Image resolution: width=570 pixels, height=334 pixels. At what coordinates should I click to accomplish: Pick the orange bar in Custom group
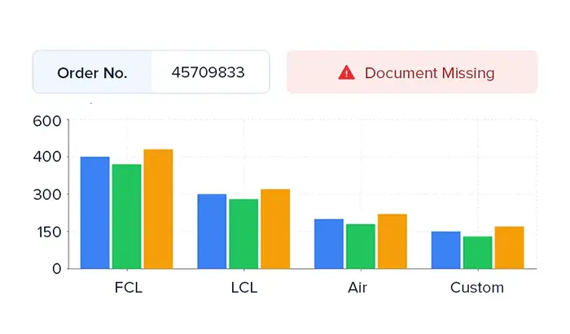(509, 247)
